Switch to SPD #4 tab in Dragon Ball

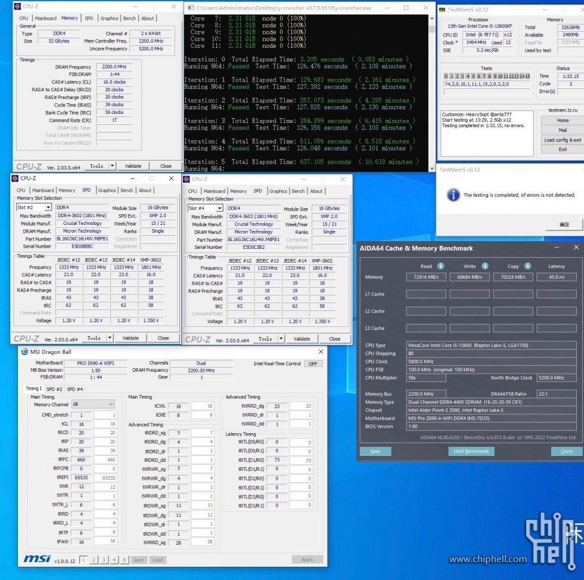tap(75, 389)
